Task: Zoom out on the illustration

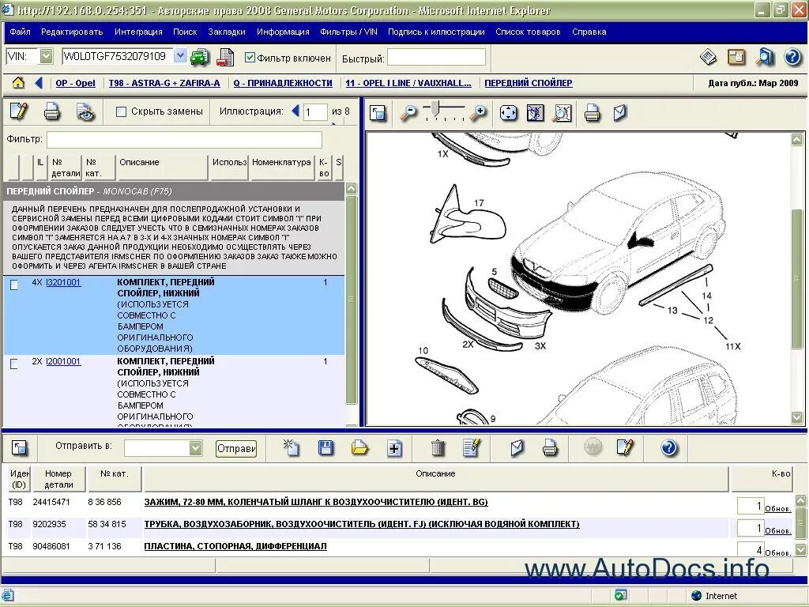Action: pyautogui.click(x=408, y=113)
